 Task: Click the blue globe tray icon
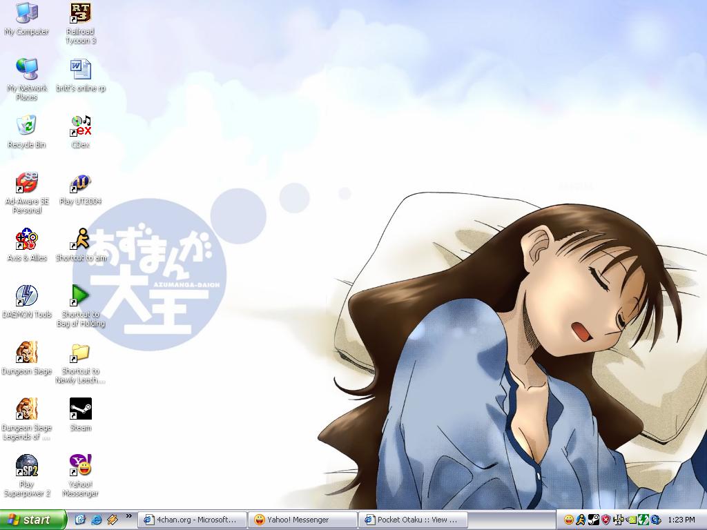pyautogui.click(x=656, y=520)
